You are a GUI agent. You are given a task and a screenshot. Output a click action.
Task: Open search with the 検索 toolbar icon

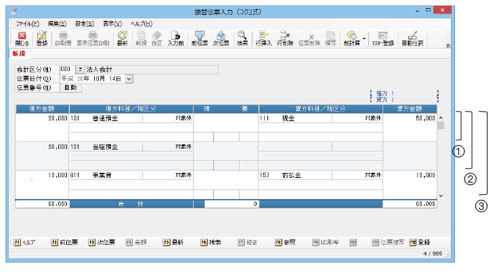pos(242,38)
